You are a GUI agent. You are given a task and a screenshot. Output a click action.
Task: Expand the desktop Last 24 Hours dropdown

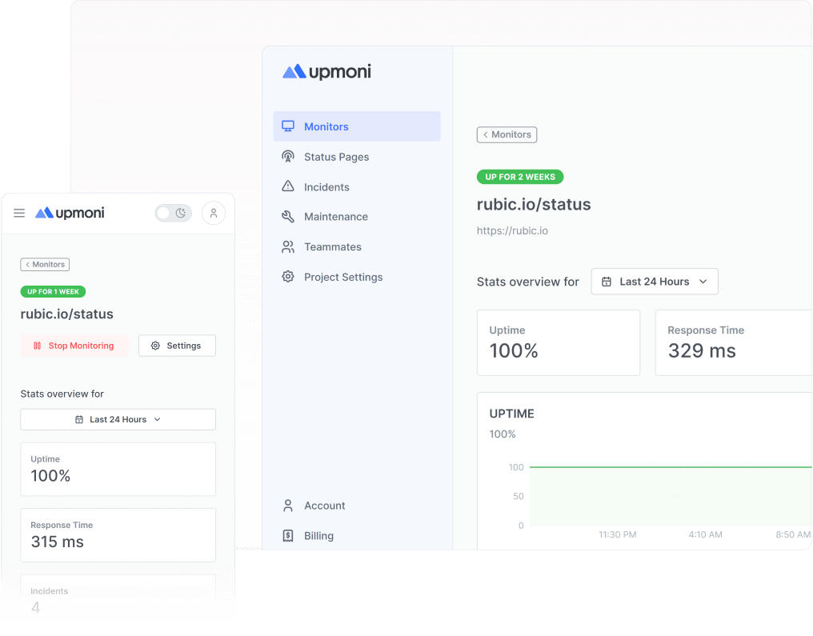coord(654,282)
